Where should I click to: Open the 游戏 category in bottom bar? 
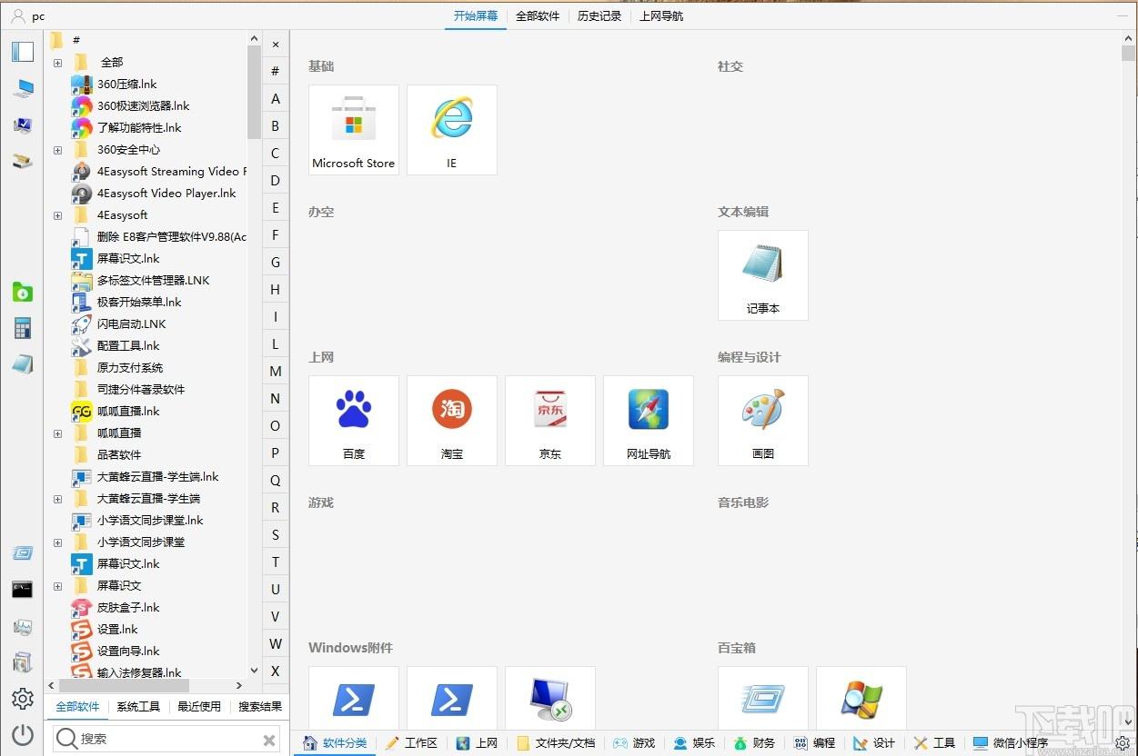[x=634, y=743]
